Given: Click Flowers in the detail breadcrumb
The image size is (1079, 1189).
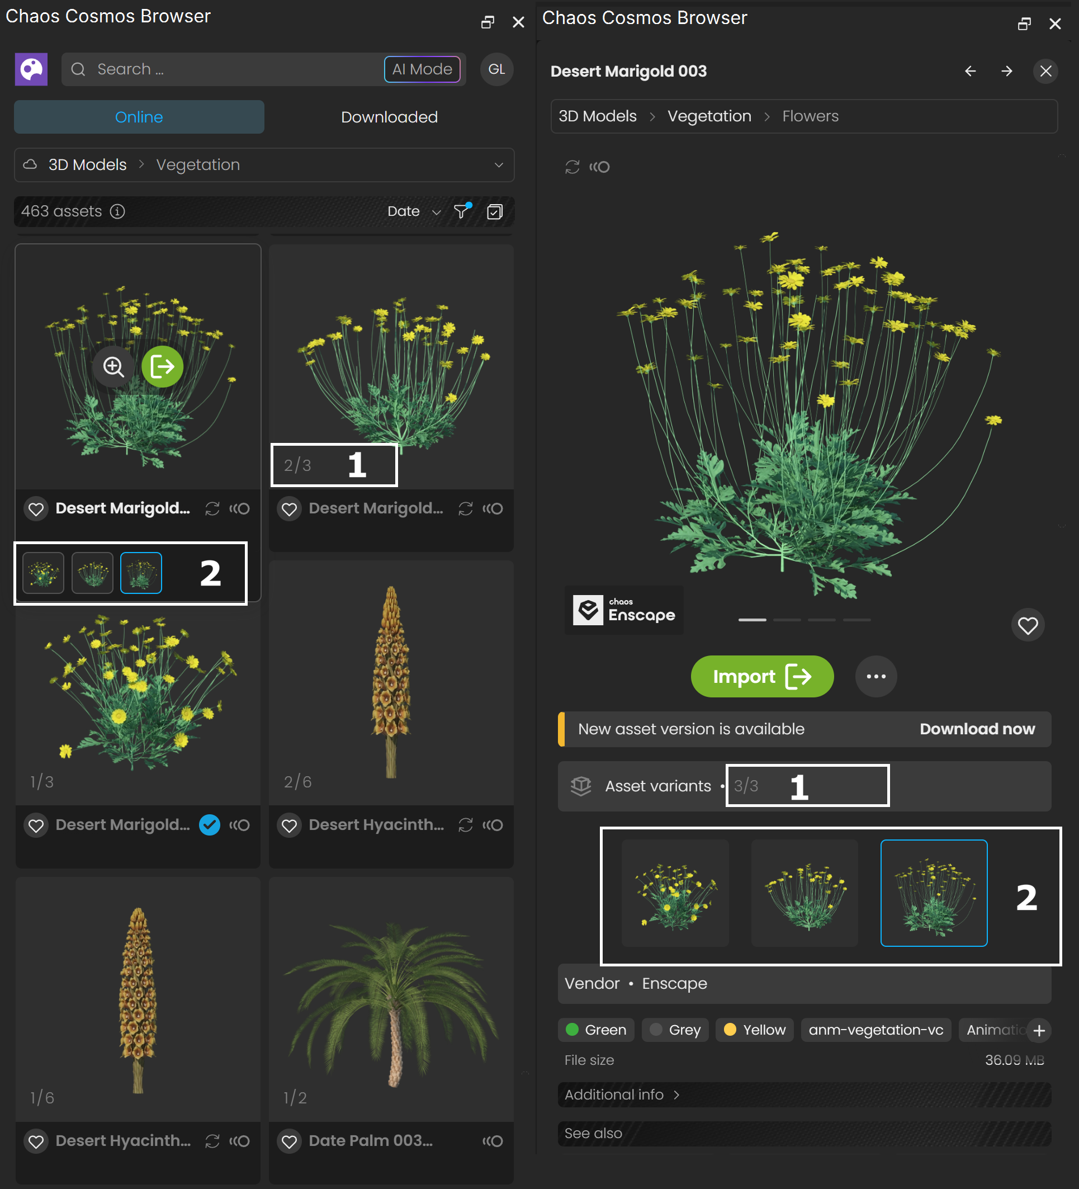Looking at the screenshot, I should (810, 116).
